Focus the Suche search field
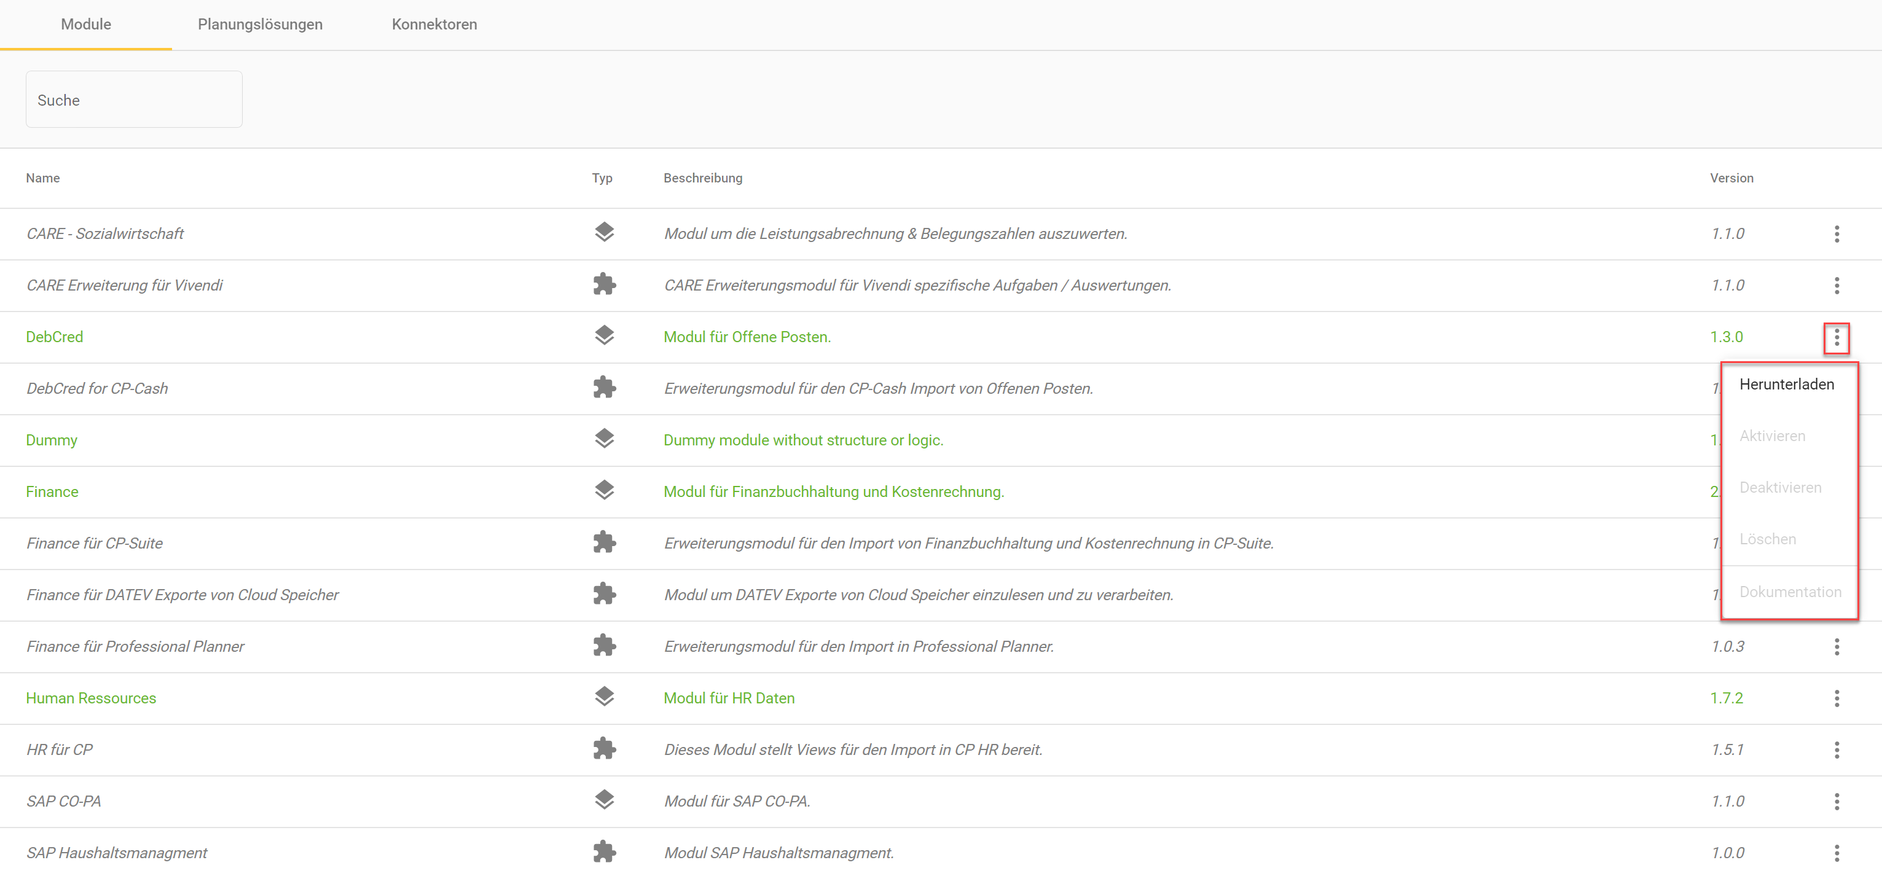Screen dimensions: 1882x876 point(134,100)
